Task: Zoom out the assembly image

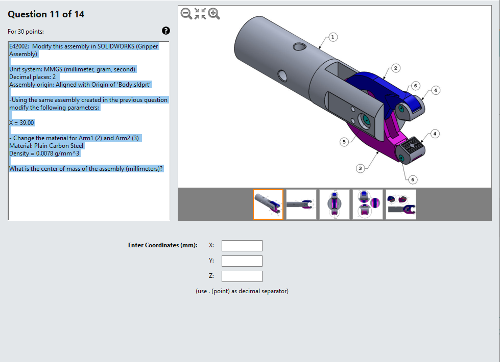Action: (186, 14)
